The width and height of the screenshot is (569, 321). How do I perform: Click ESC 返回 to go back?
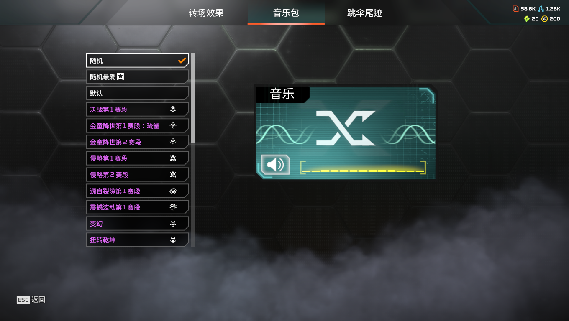31,300
